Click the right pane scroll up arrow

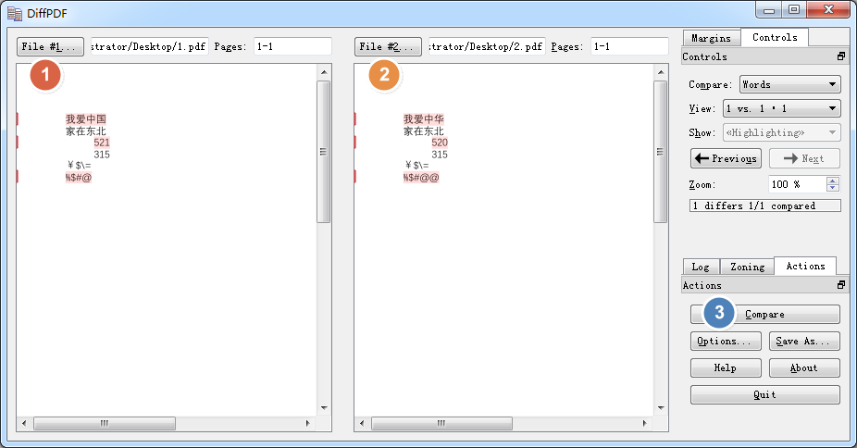[661, 72]
